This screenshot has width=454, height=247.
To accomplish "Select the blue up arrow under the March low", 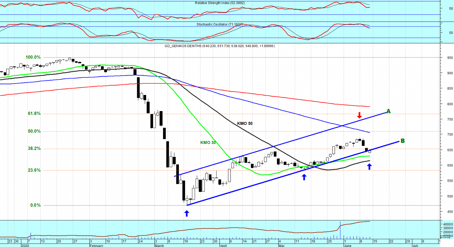I will coord(187,213).
